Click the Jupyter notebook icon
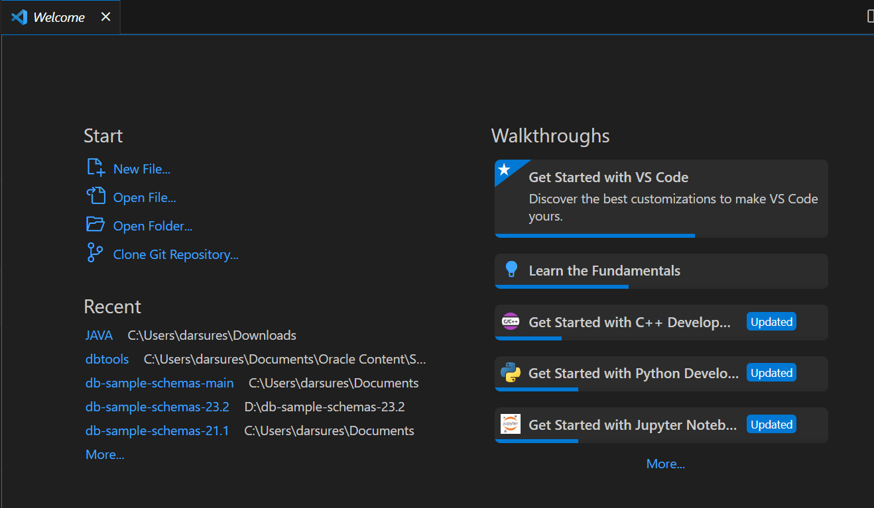This screenshot has width=874, height=508. (511, 425)
